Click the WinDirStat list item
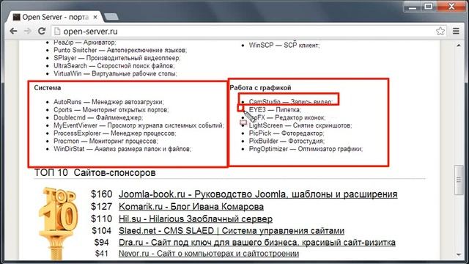This screenshot has height=264, width=469. click(122, 149)
